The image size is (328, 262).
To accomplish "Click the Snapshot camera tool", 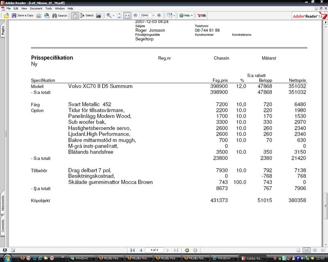I will [98, 16].
